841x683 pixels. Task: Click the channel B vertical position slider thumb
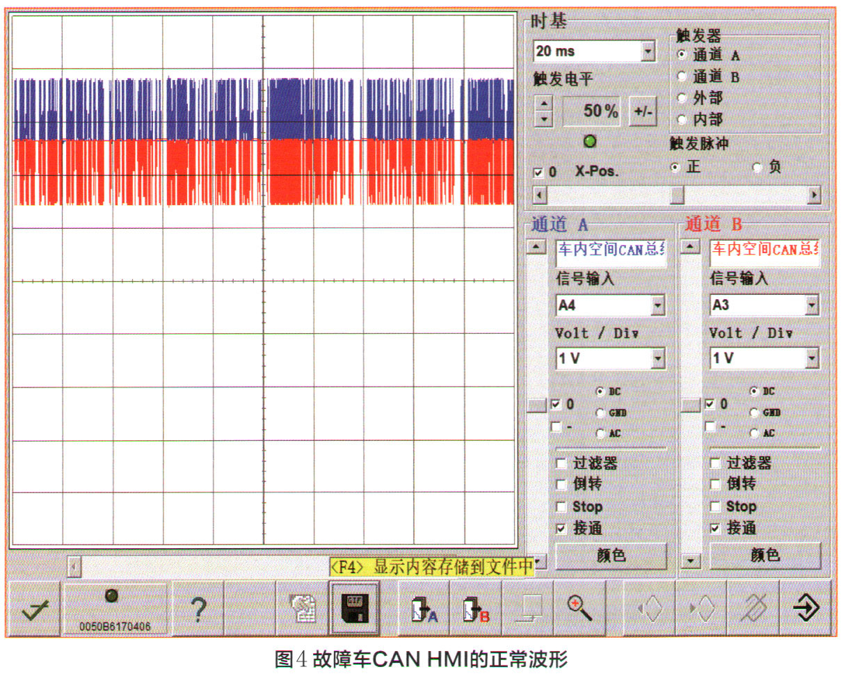(689, 405)
